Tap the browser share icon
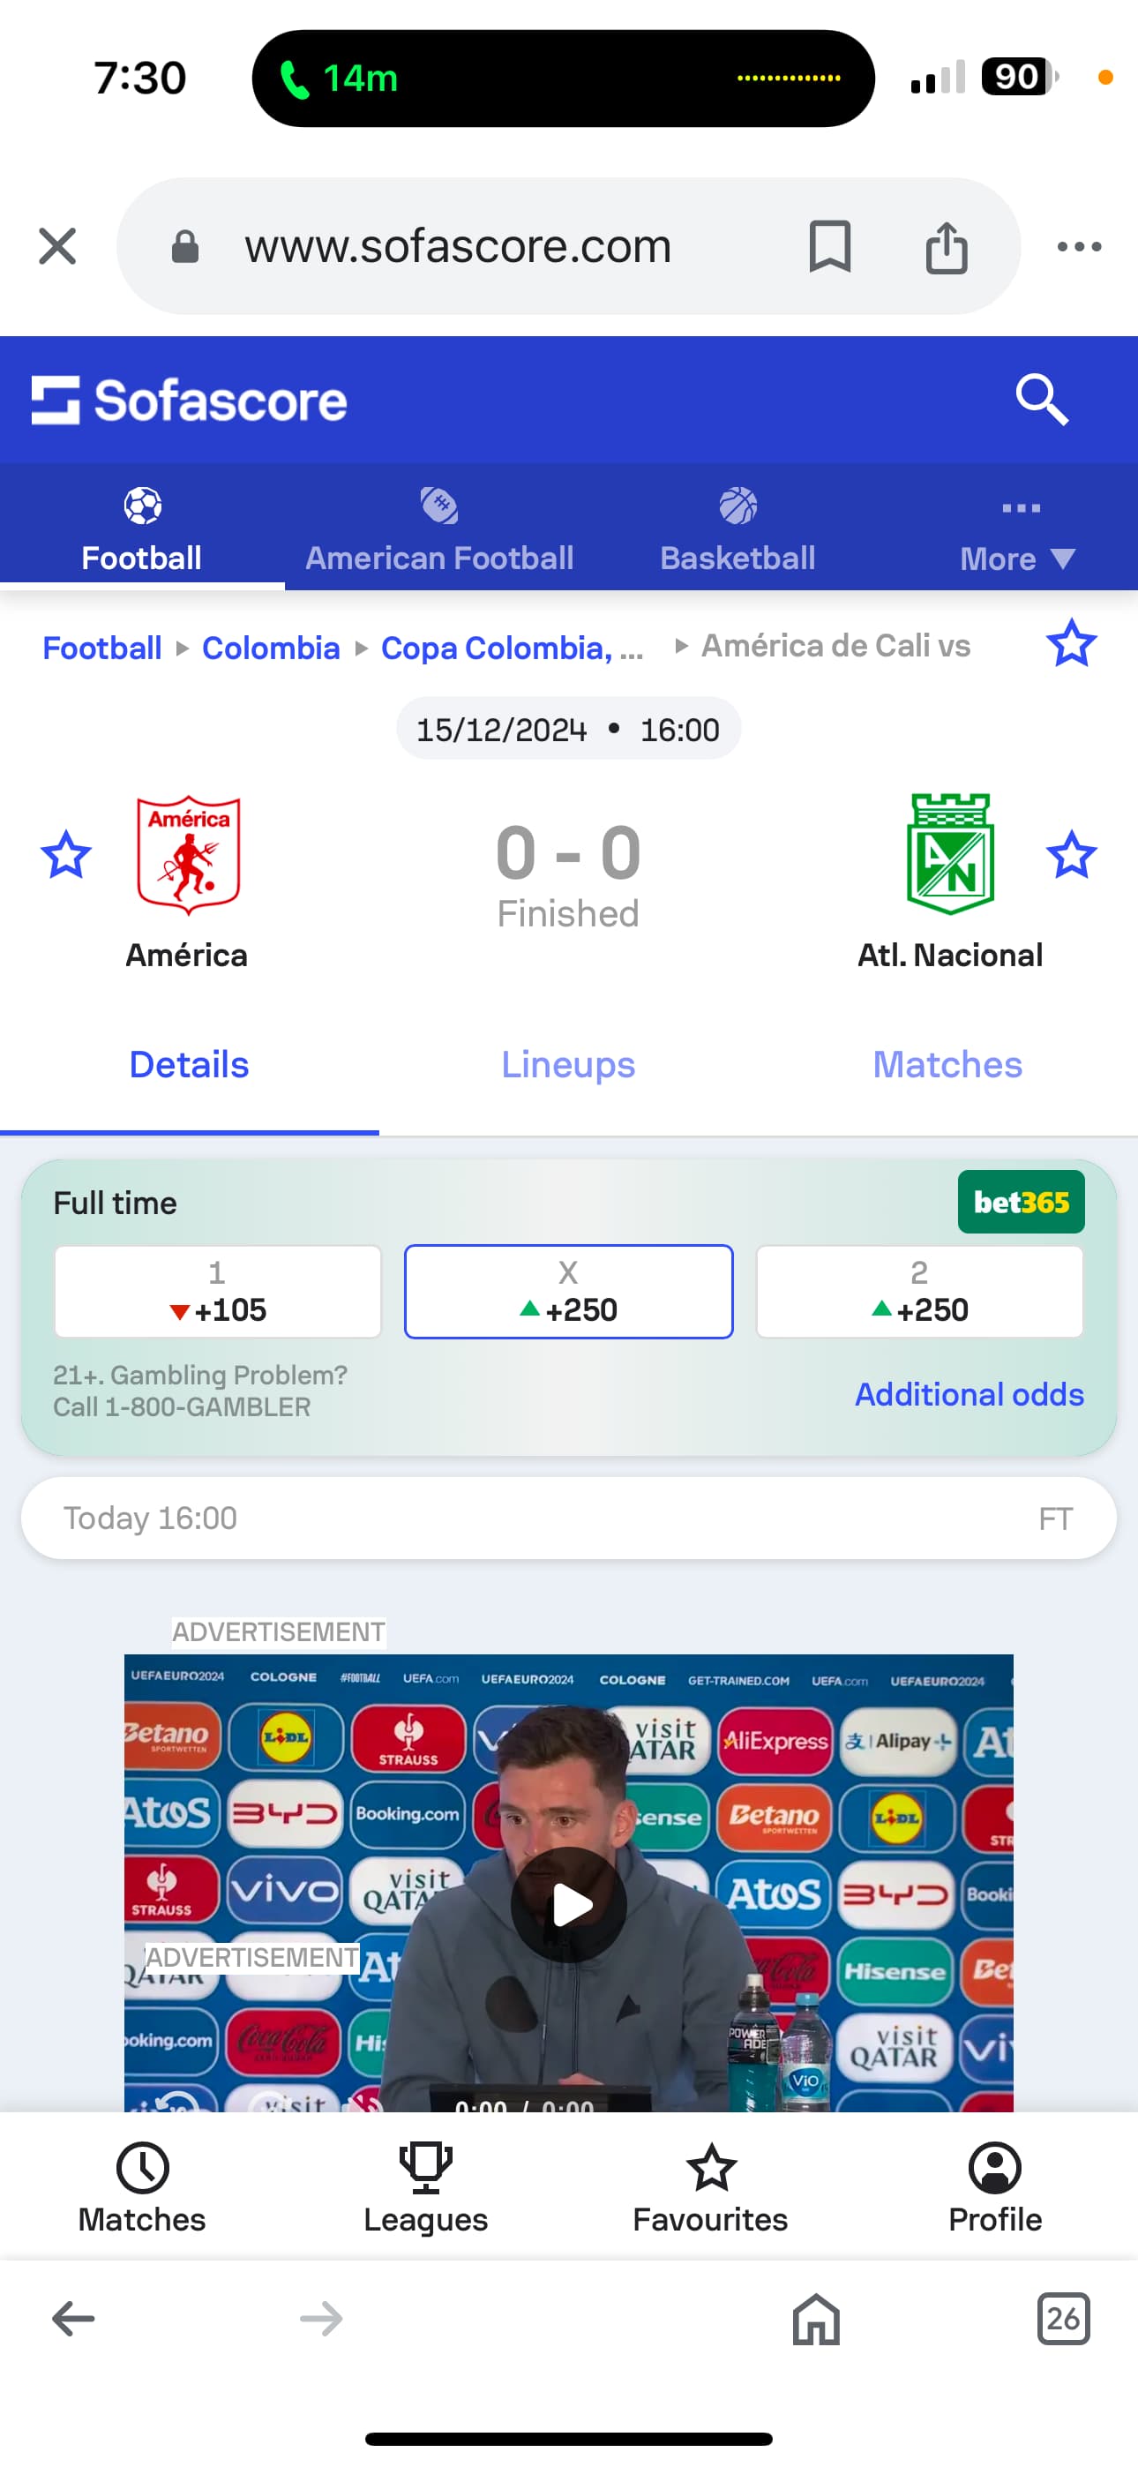The image size is (1138, 2467). coord(947,247)
